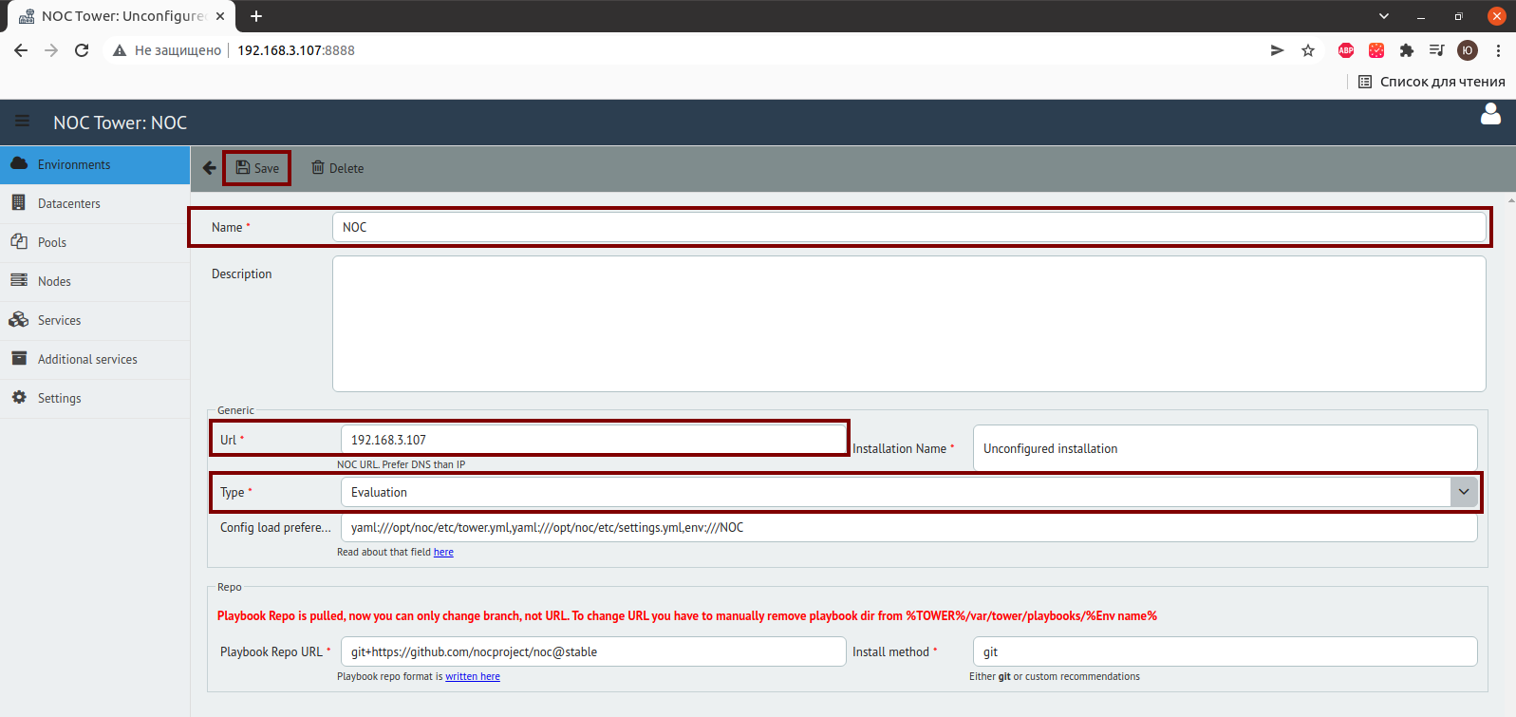The height and width of the screenshot is (717, 1516).
Task: Open a new browser tab
Action: [256, 16]
